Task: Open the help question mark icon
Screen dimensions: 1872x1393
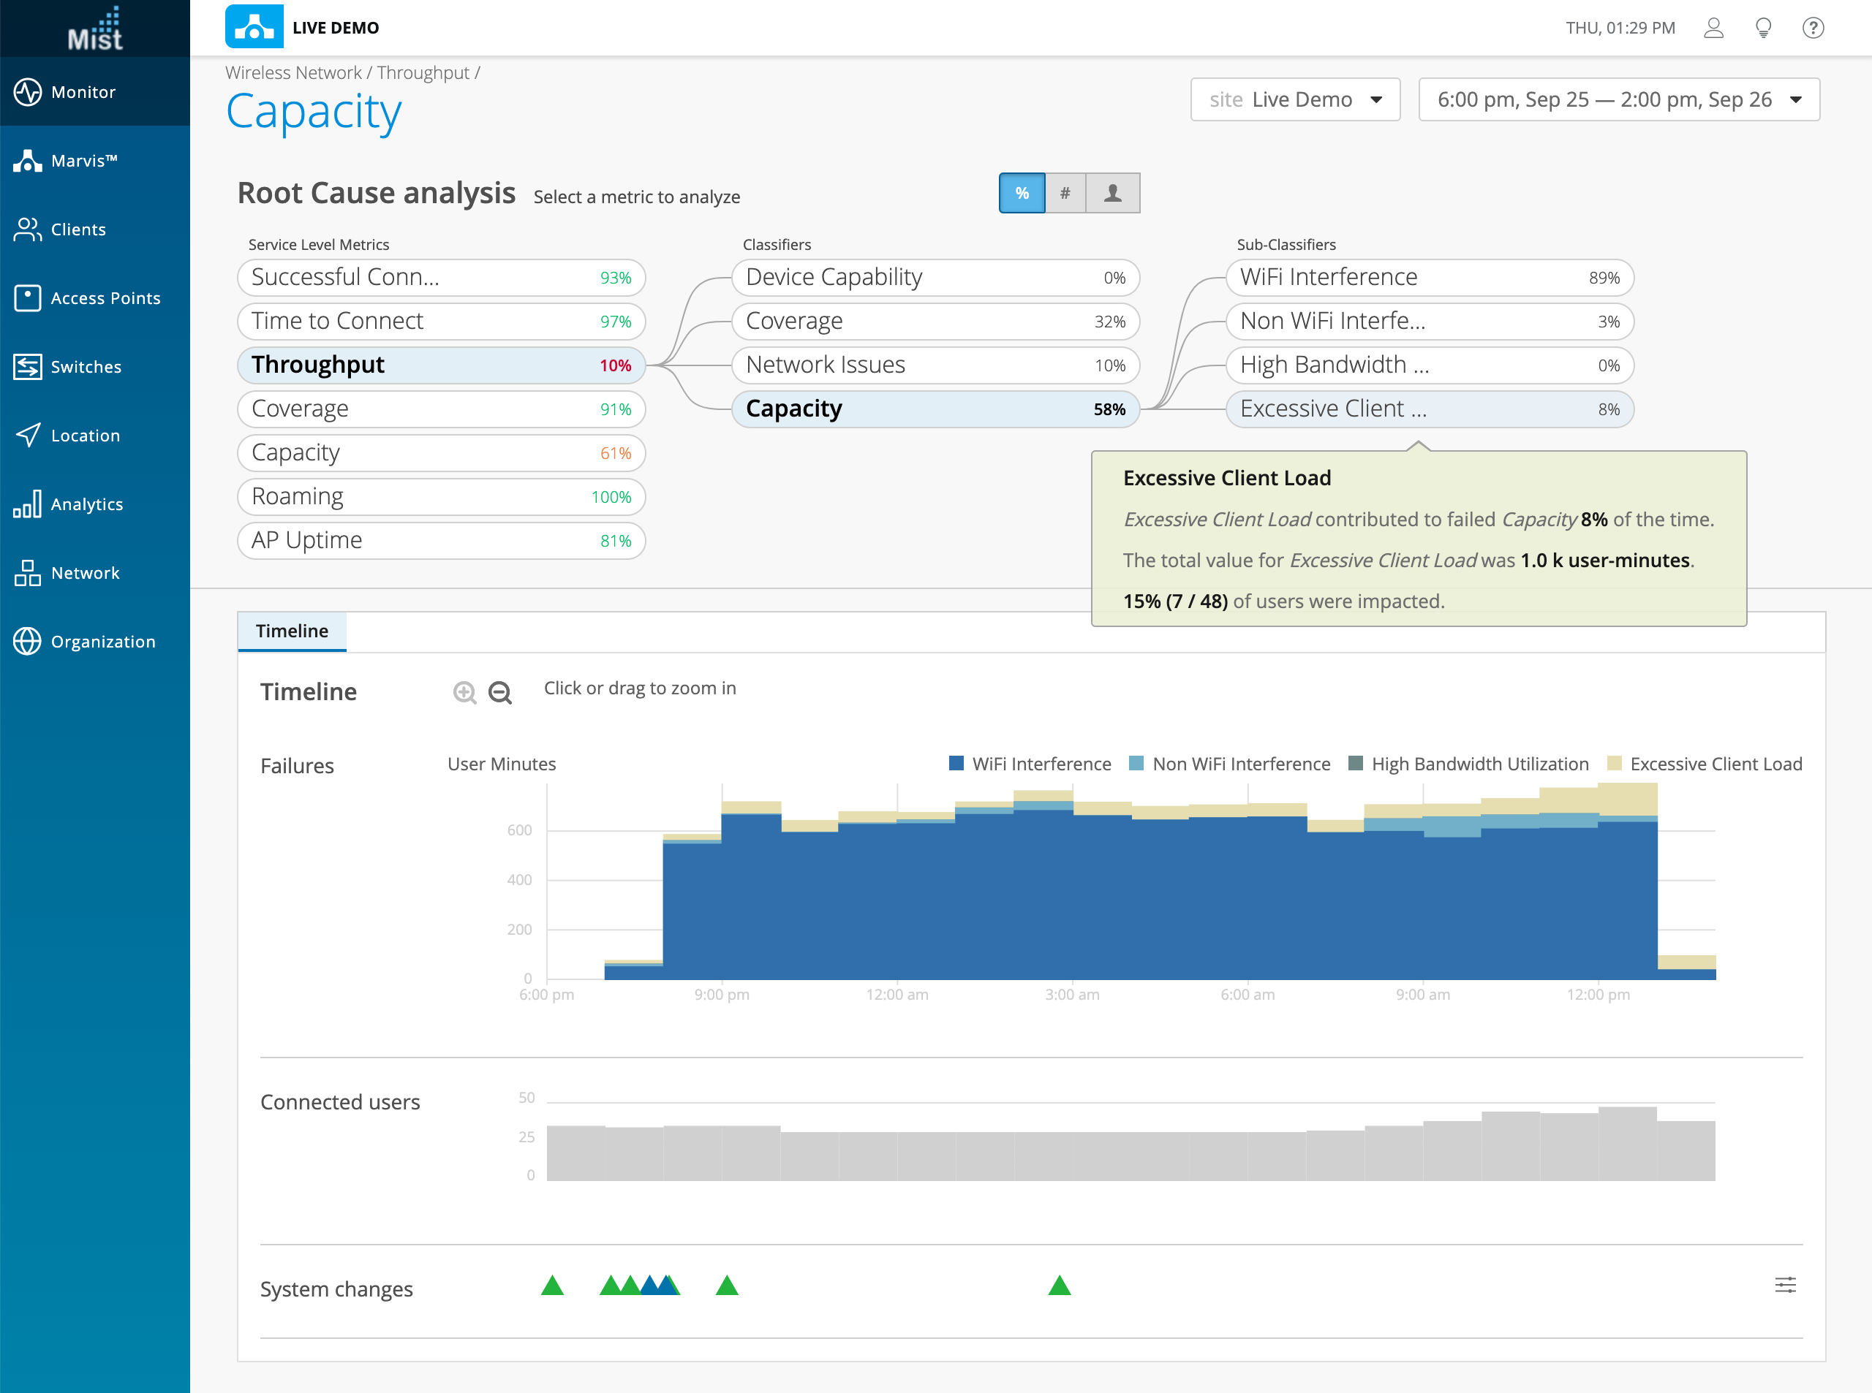Action: click(1813, 28)
